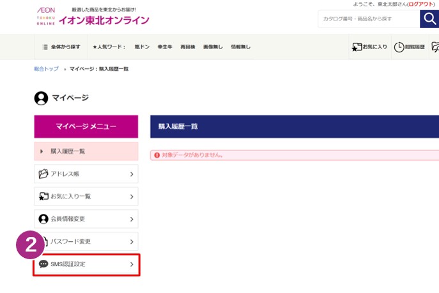Go to 総合トップ breadcrumb link
Screen dimensions: 439x293
(46, 68)
